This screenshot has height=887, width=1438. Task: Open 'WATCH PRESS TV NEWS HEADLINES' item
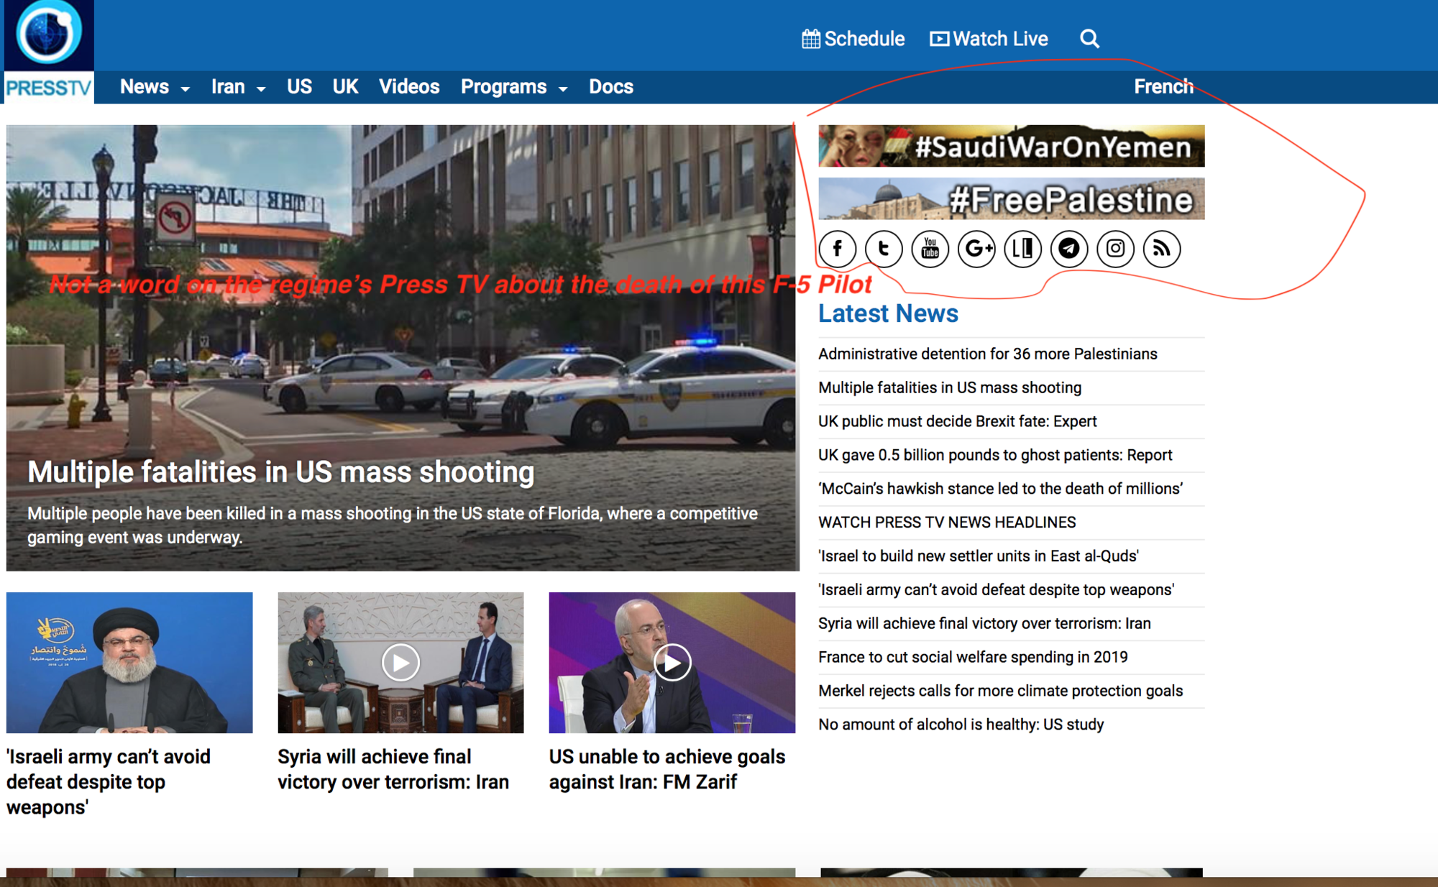coord(947,523)
